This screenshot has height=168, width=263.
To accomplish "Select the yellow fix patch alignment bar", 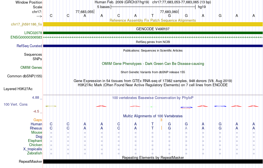I will 153,24.
